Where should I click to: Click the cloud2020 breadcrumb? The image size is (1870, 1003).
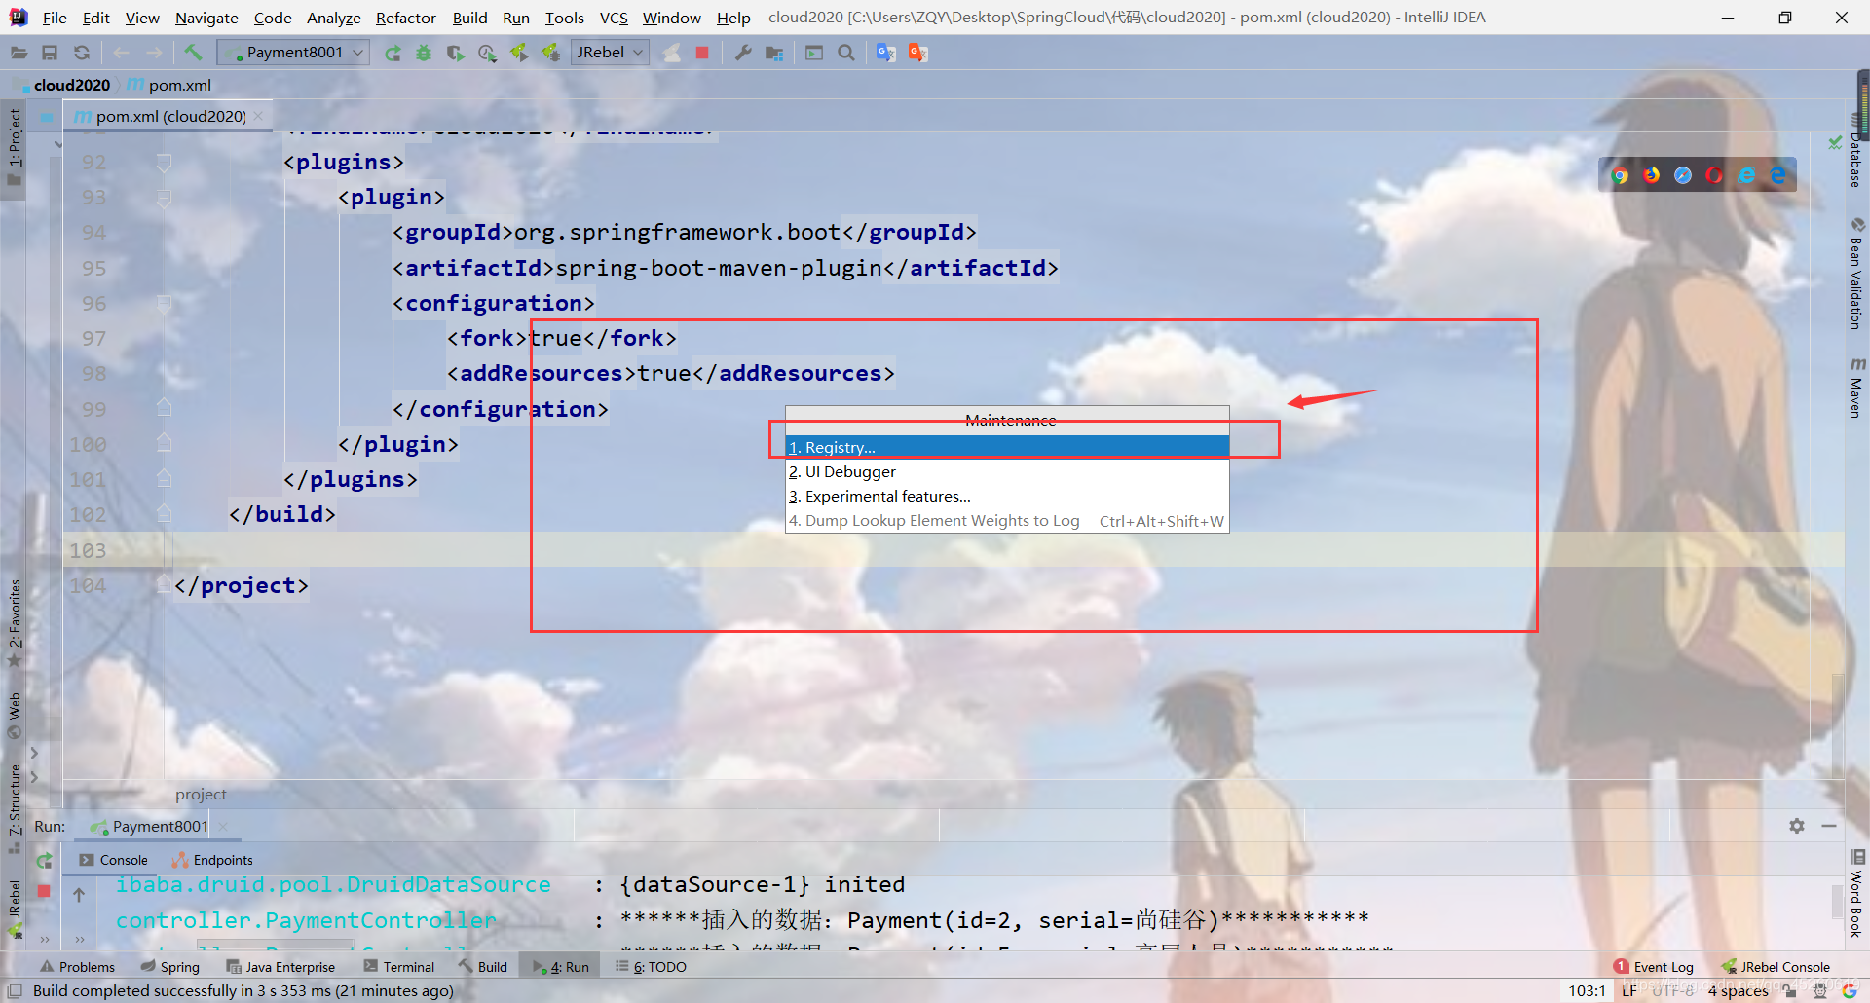tap(71, 85)
